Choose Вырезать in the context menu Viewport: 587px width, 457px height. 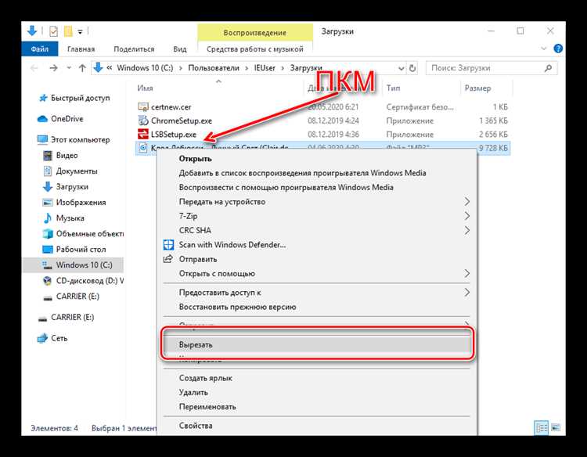(318, 345)
